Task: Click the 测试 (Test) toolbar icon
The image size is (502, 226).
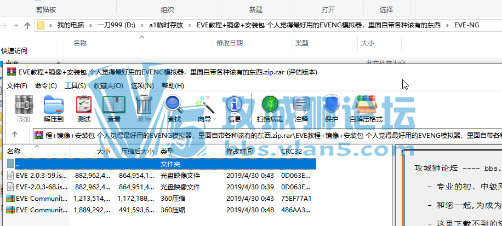Action: [84, 105]
